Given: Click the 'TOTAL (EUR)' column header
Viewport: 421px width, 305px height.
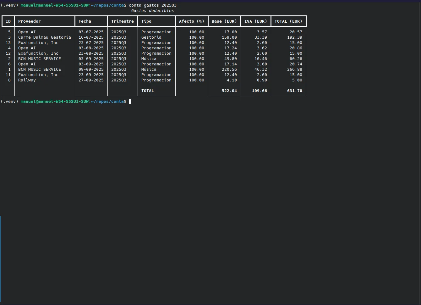Looking at the screenshot, I should coord(288,21).
